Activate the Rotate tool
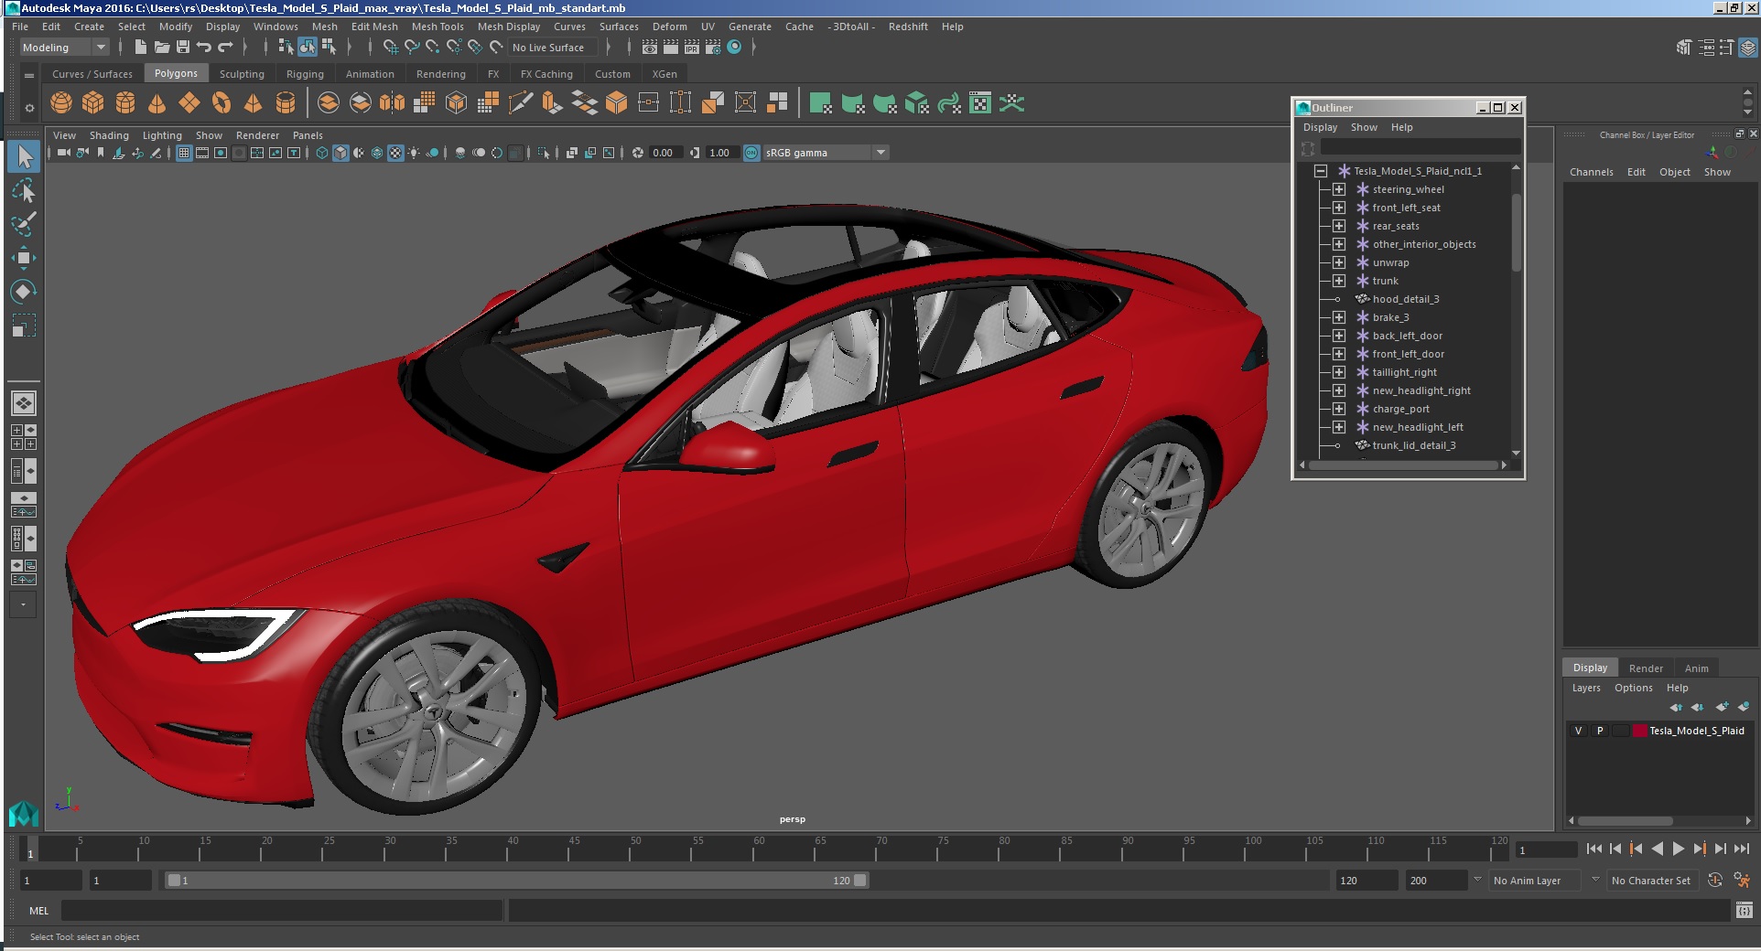Viewport: 1761px width, 951px height. [x=24, y=292]
